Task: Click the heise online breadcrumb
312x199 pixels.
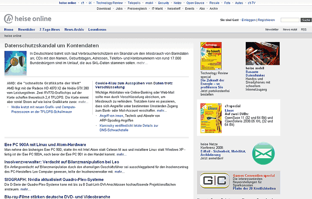Action: point(13,36)
